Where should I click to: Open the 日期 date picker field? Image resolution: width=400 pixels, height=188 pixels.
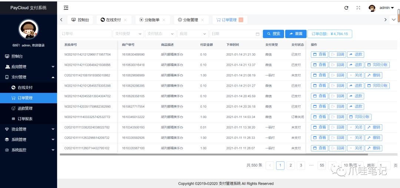click(236, 34)
